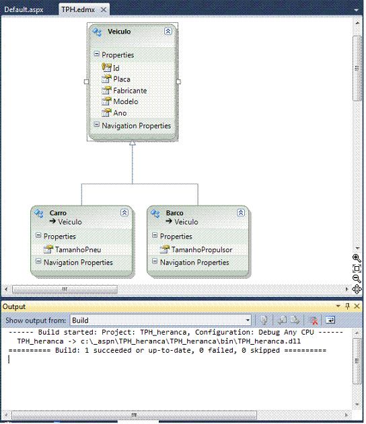This screenshot has width=366, height=424.
Task: Open the Show output from dropdown
Action: click(161, 321)
